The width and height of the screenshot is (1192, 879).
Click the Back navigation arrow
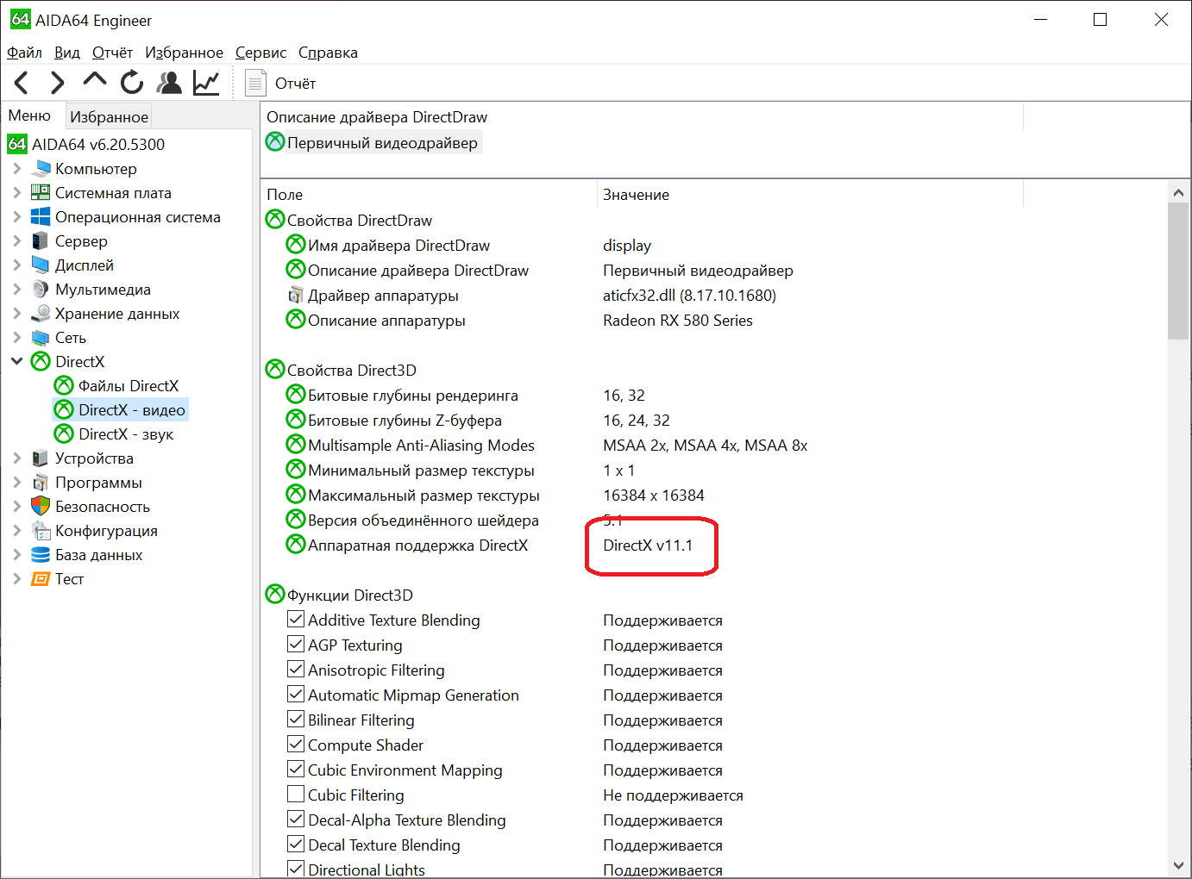(x=22, y=83)
